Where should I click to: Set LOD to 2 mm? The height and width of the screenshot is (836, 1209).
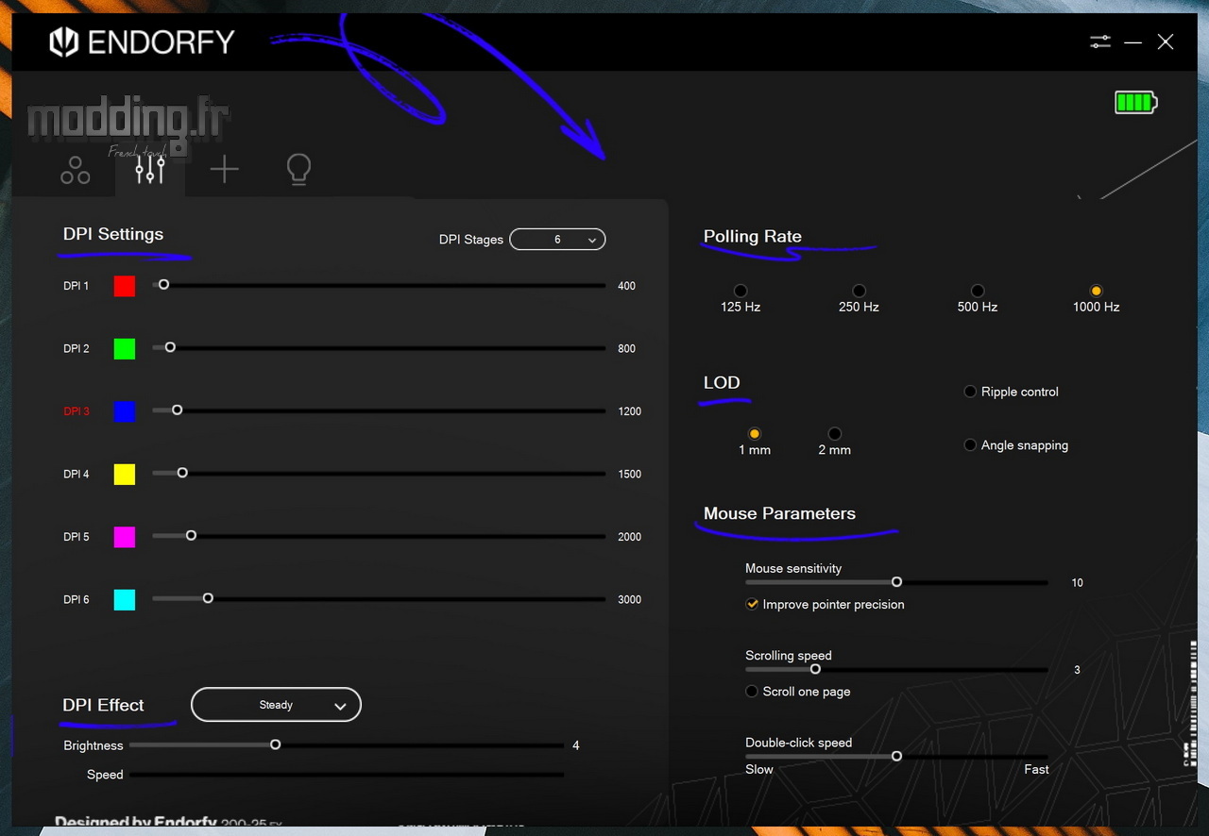(835, 434)
